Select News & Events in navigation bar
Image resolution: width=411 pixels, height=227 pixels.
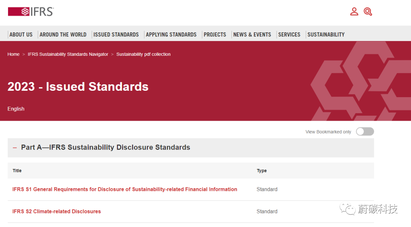(252, 35)
